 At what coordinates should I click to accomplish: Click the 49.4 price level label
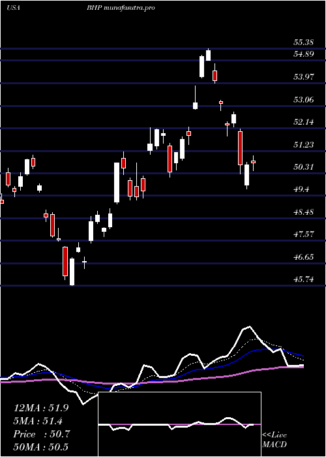click(x=301, y=189)
